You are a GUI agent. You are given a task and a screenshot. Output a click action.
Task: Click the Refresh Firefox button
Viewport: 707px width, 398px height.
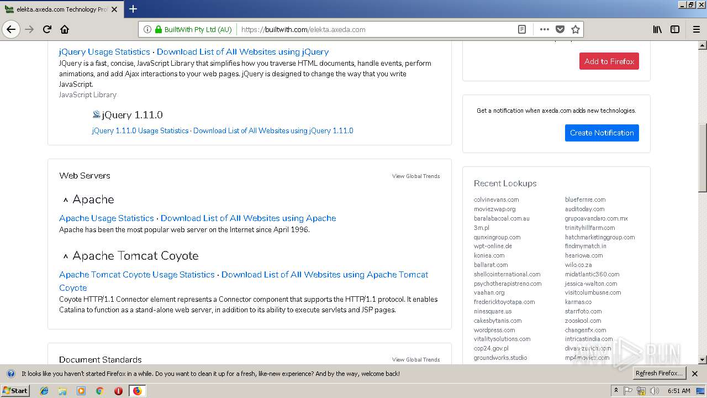click(x=659, y=373)
